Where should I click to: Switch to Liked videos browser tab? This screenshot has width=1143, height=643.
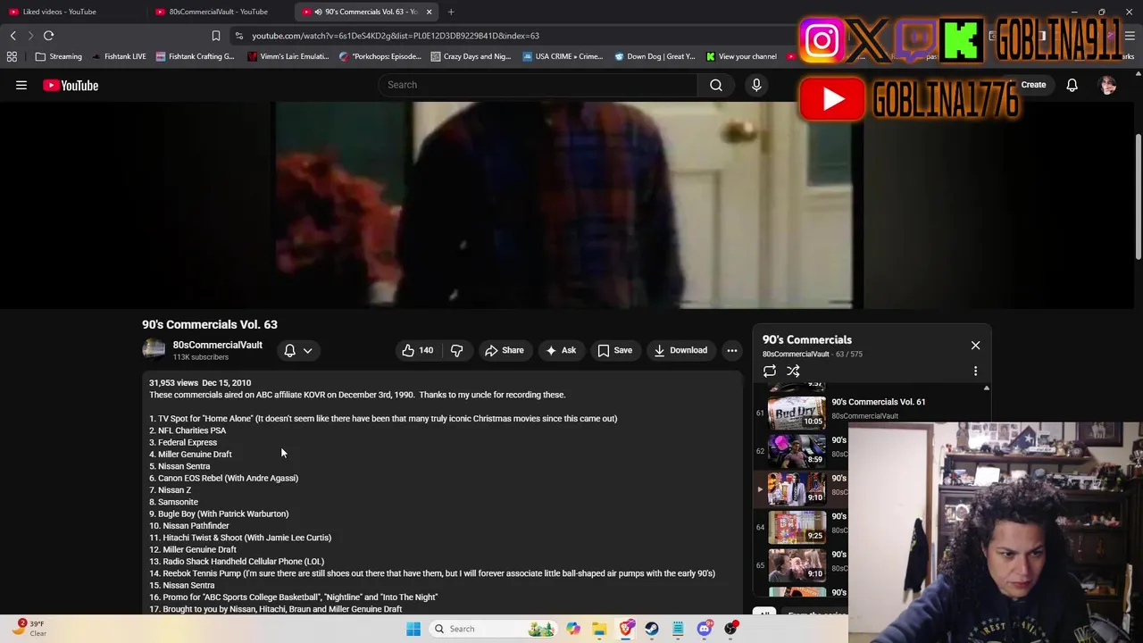click(73, 12)
